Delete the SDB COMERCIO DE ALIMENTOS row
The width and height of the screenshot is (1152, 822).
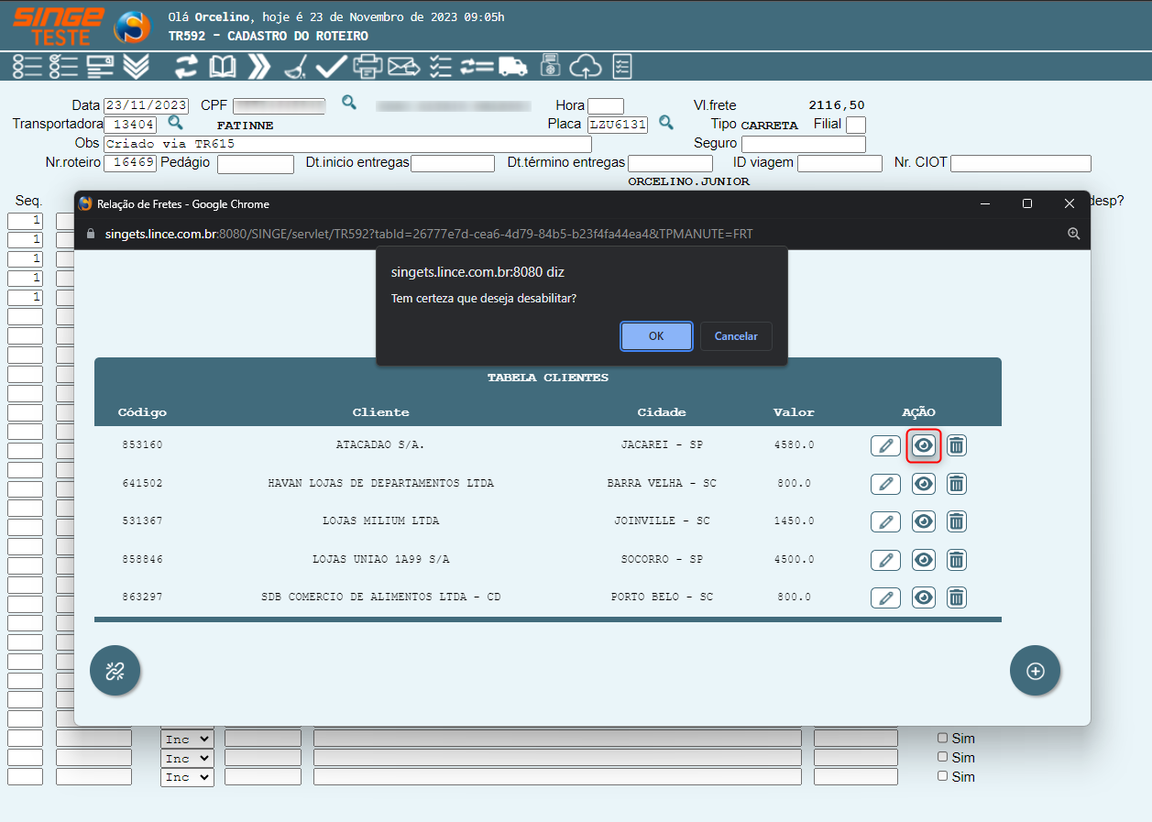point(957,597)
